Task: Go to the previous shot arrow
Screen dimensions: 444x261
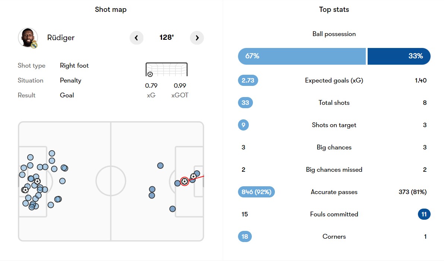Action: coord(136,38)
